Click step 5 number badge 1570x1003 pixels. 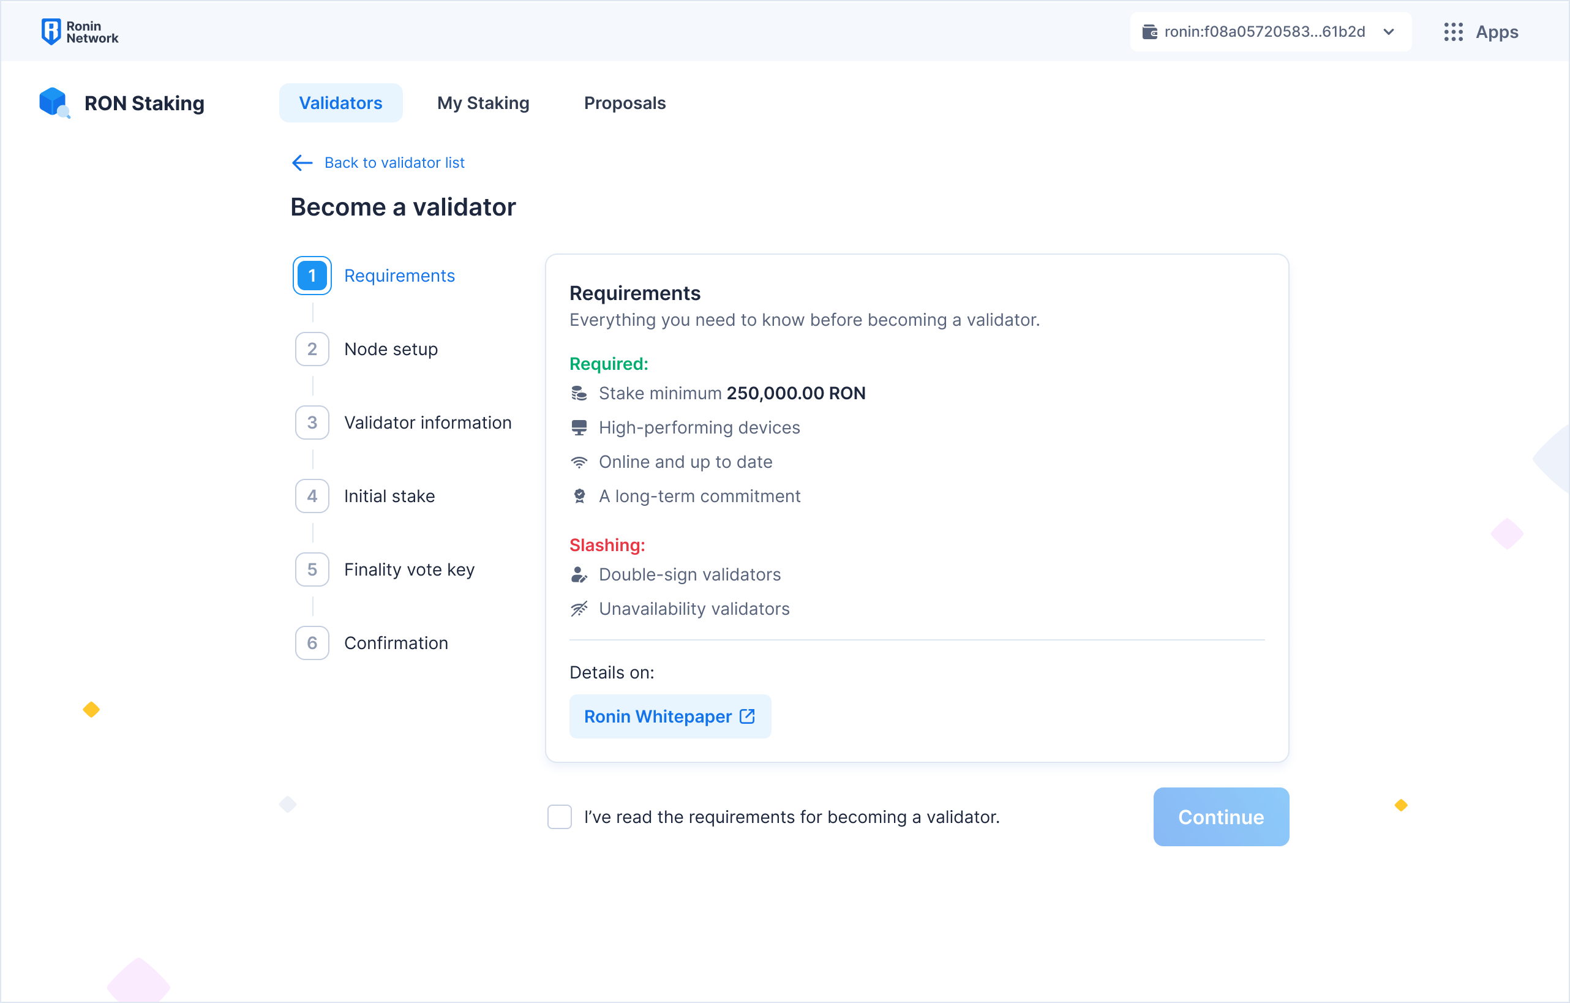(312, 569)
